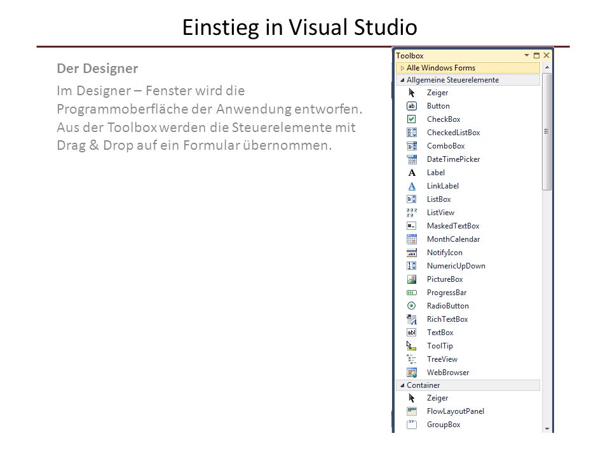
Task: Click the WebBrowser control icon
Action: pyautogui.click(x=411, y=373)
